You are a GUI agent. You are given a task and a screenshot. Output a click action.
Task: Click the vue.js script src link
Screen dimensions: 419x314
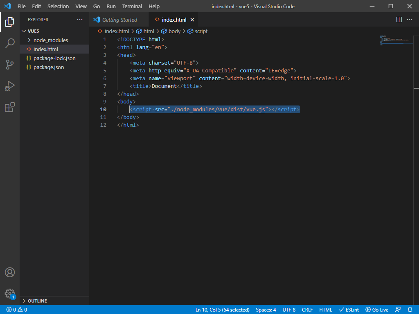(x=218, y=110)
